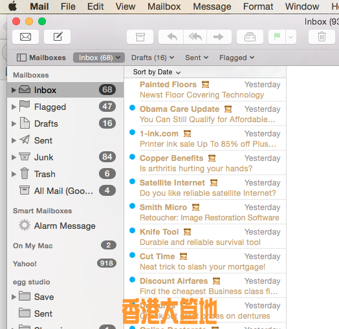The height and width of the screenshot is (329, 339).
Task: Open the 1-ink.com printer ink email
Action: tap(205, 138)
